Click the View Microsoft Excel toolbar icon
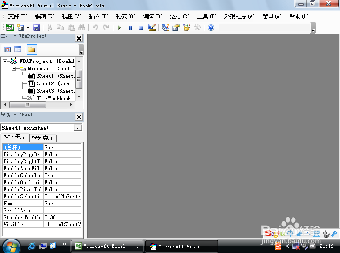The width and height of the screenshot is (340, 253). 9,27
